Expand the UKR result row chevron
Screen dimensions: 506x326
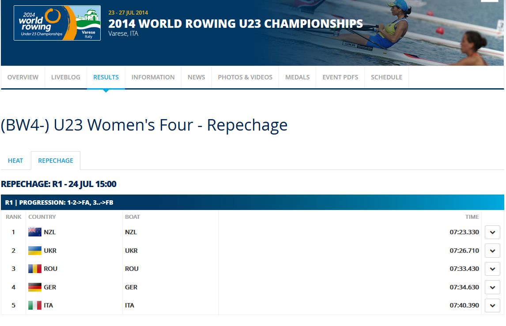(492, 251)
